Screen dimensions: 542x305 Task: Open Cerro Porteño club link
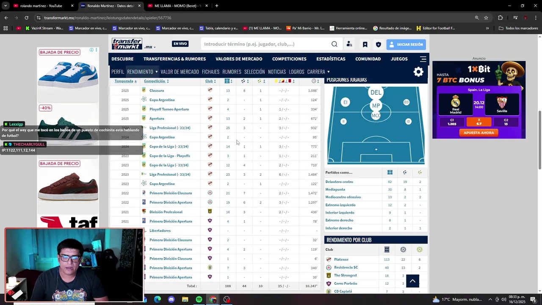[346, 283]
